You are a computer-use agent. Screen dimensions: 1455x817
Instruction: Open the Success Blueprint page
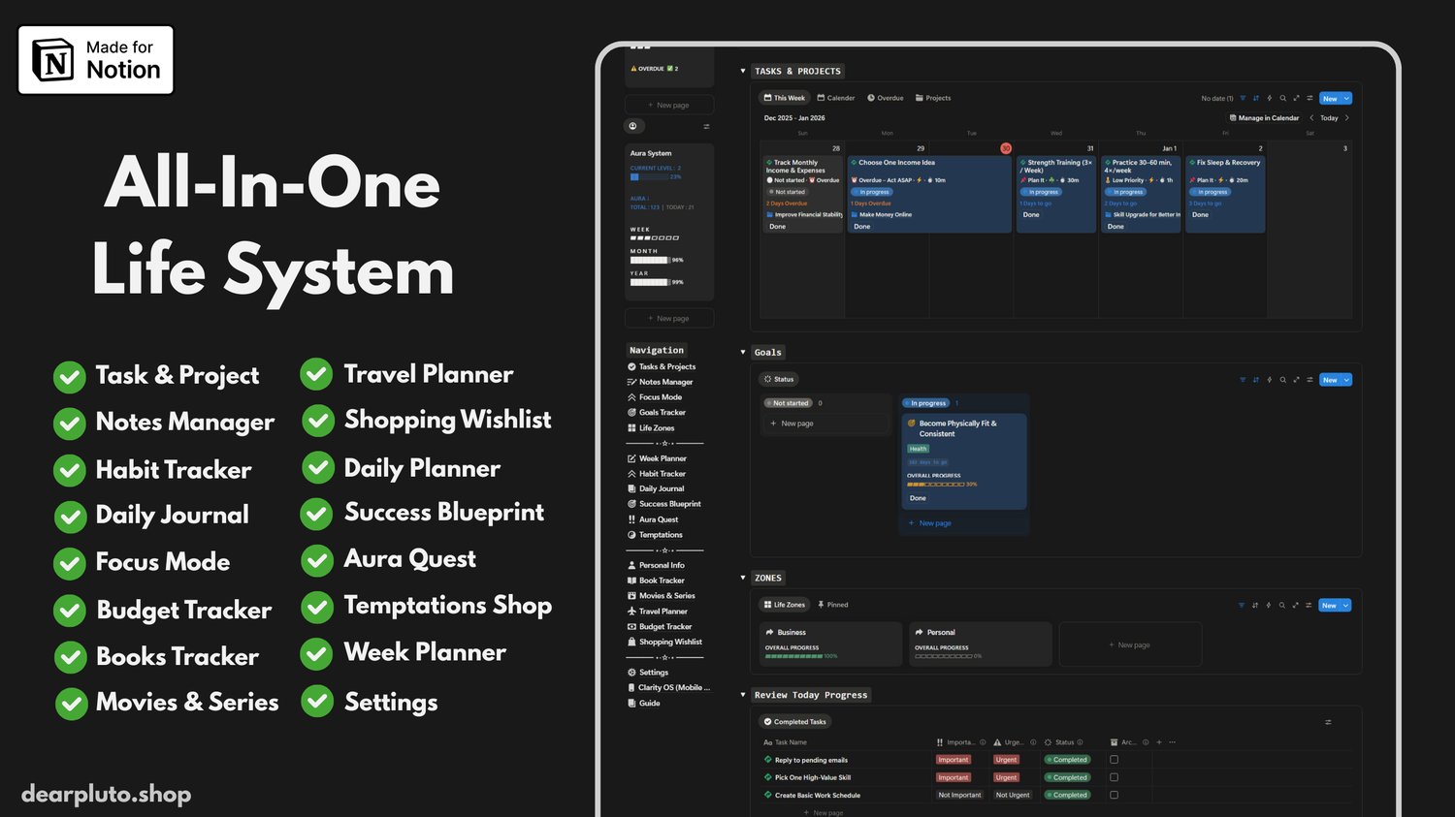pos(664,504)
